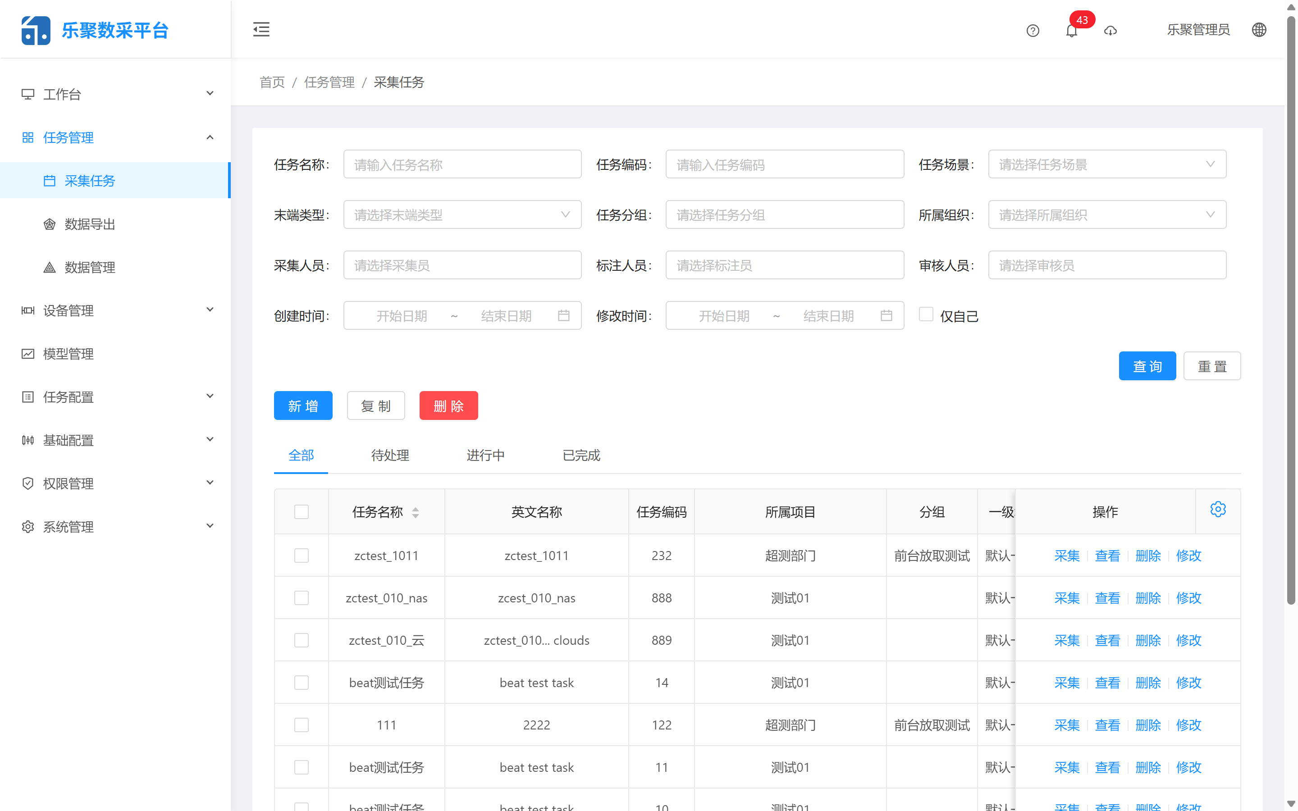Open 系统管理 via its gear icon
Viewport: 1298px width, 811px height.
(x=28, y=526)
